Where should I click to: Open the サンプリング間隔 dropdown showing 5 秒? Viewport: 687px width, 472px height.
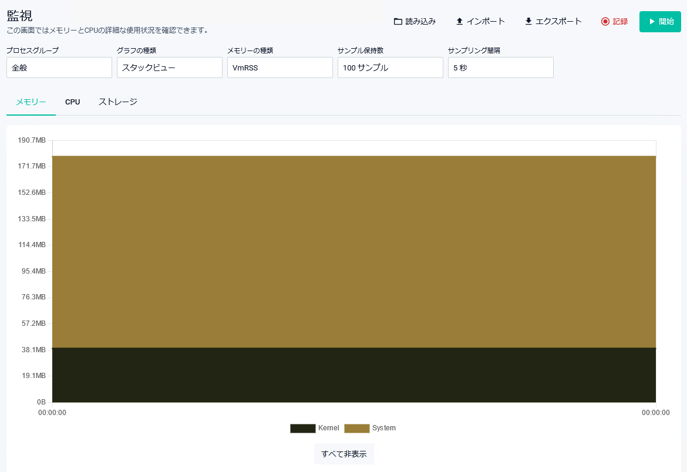tap(501, 68)
